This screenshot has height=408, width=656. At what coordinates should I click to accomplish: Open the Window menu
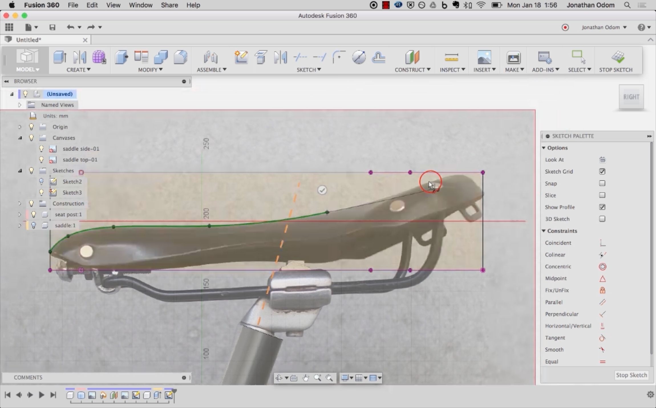point(141,5)
